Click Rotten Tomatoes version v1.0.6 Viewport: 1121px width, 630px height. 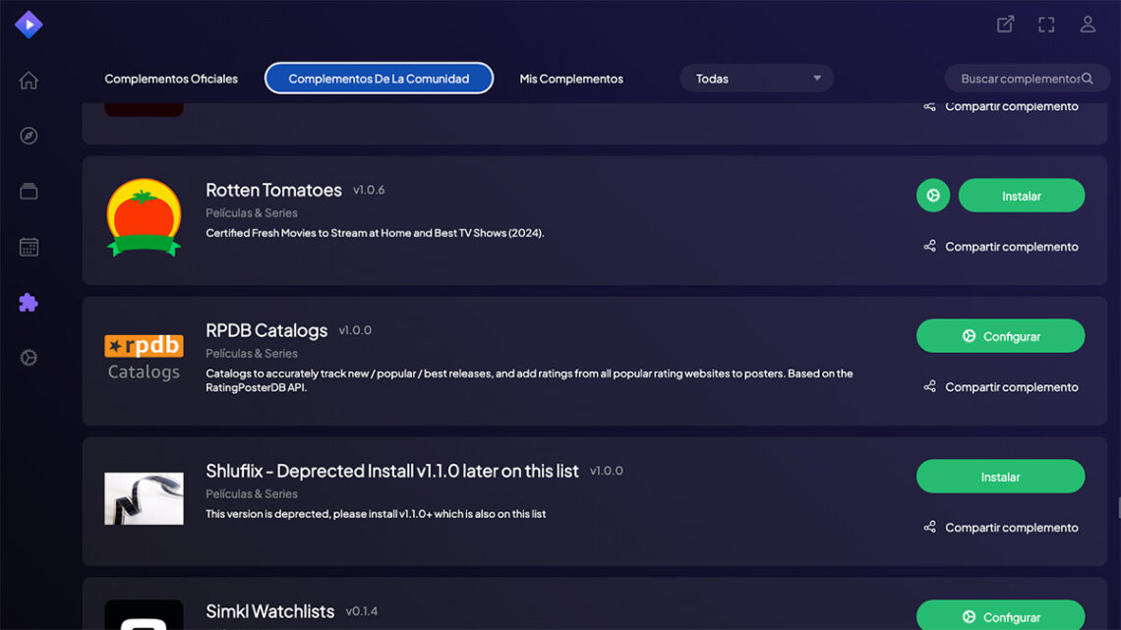pos(369,190)
